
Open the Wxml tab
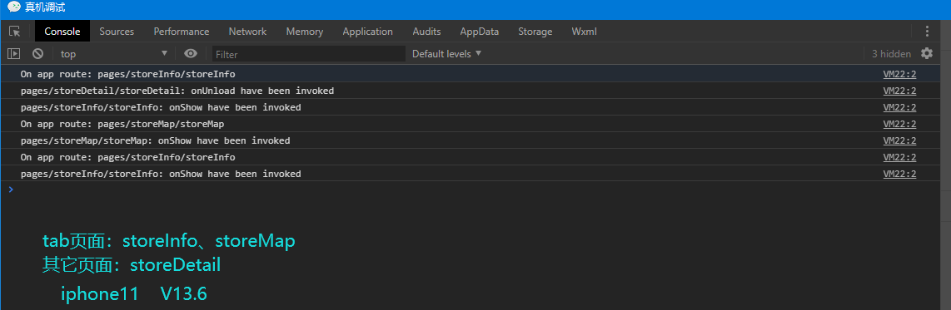tap(584, 32)
